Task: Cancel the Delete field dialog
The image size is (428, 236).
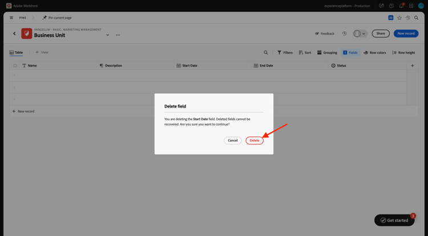Action: pyautogui.click(x=233, y=140)
